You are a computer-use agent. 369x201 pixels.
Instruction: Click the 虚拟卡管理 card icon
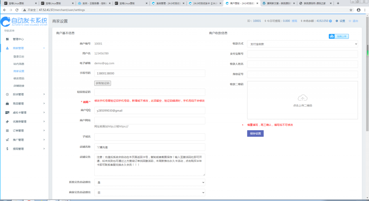7,113
